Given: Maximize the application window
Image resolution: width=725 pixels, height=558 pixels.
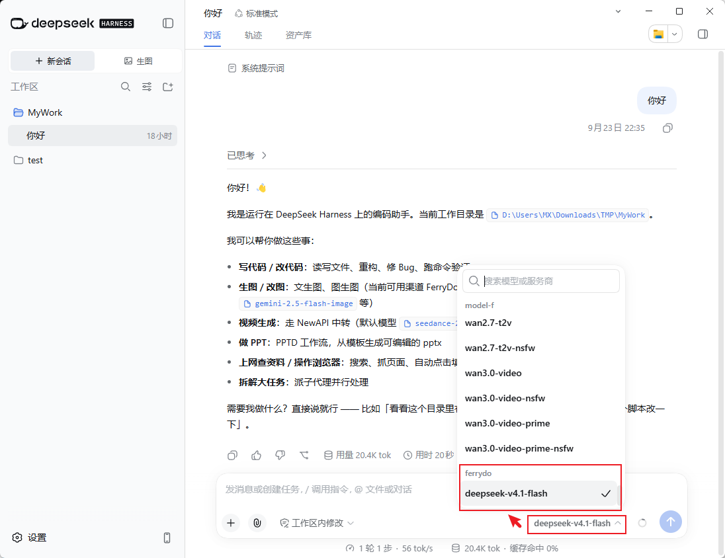Looking at the screenshot, I should [x=679, y=11].
